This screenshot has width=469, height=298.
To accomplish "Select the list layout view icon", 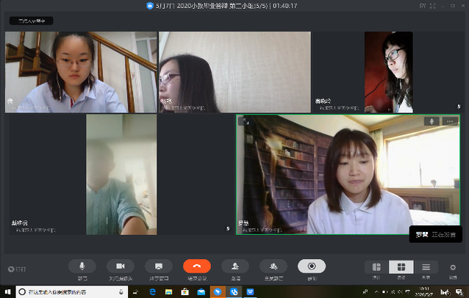I will [x=426, y=267].
